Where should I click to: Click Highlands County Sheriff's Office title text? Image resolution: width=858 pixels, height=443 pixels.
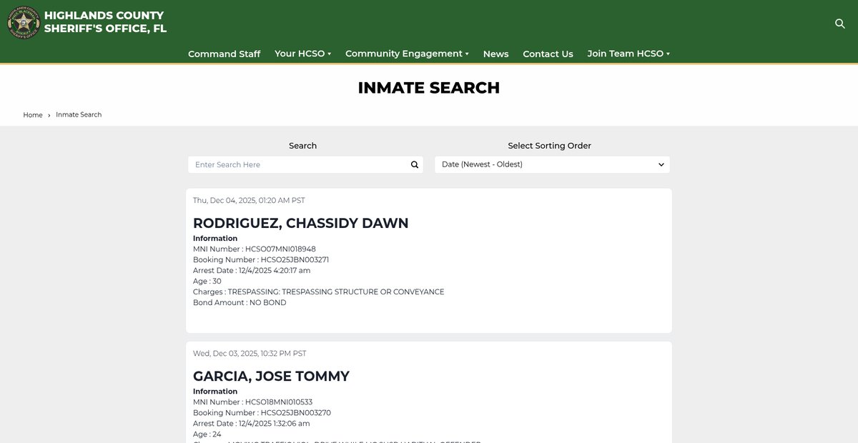point(106,22)
